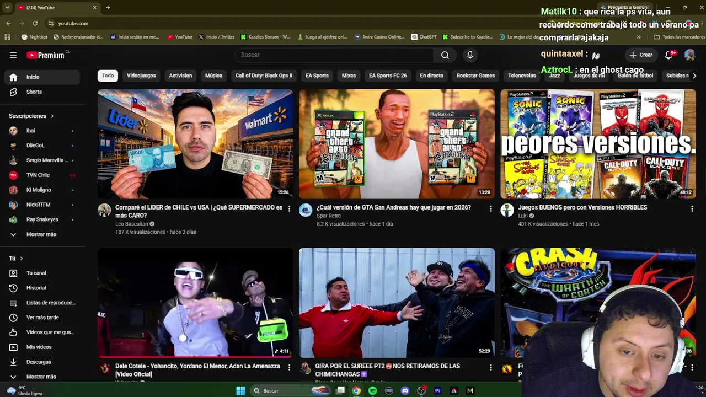
Task: Open Listas de reproducción
Action: [42, 303]
